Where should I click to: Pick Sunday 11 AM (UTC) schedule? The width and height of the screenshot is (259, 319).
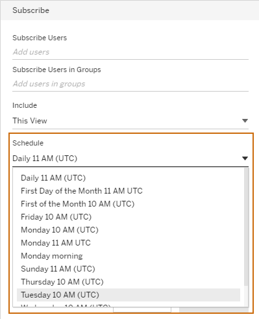coord(129,269)
